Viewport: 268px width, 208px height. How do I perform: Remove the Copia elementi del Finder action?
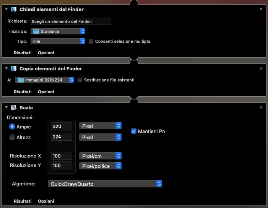point(261,68)
